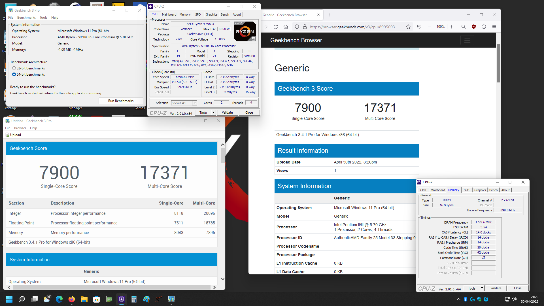Screen dimensions: 544x306
Task: Show site security padlock info
Action: (305, 27)
